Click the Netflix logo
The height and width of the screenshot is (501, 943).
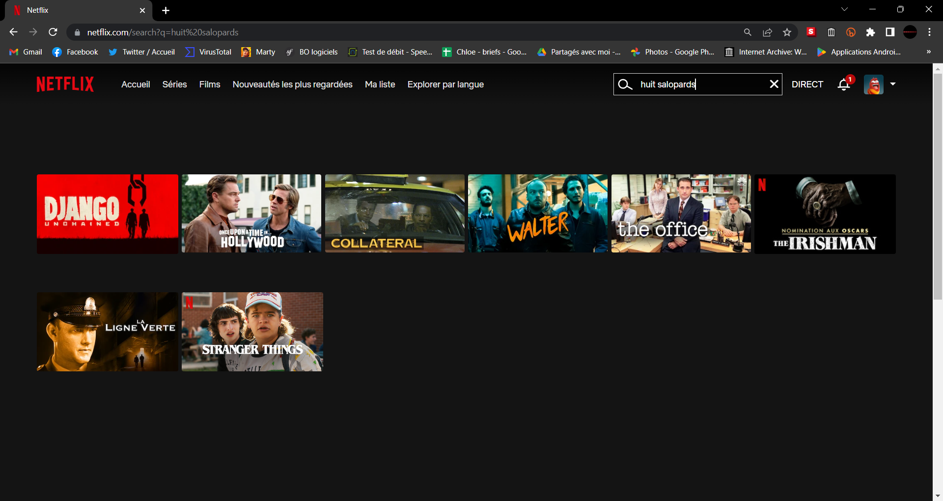(65, 84)
